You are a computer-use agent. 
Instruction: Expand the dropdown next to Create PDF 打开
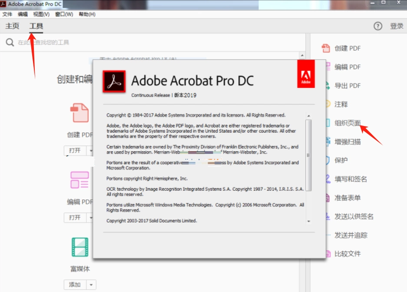[91, 150]
